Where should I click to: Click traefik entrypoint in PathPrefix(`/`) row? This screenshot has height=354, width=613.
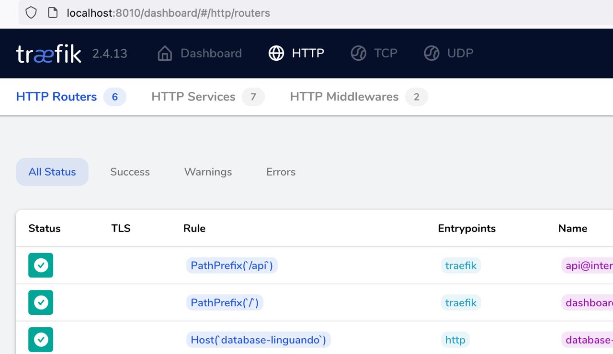tap(461, 303)
